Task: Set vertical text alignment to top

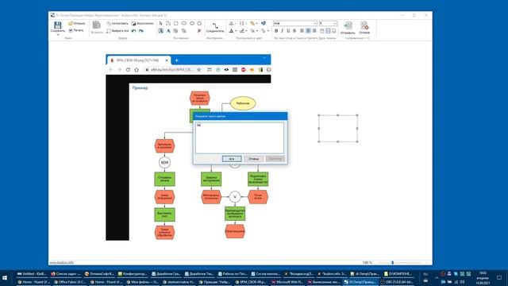Action: pos(322,31)
